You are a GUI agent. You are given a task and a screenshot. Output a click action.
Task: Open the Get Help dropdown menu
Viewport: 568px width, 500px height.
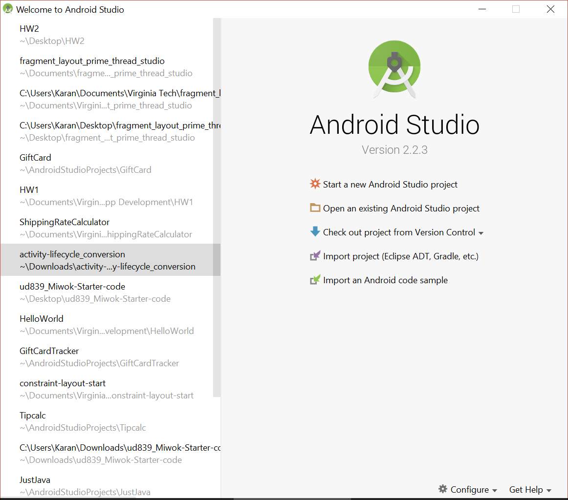pyautogui.click(x=530, y=490)
